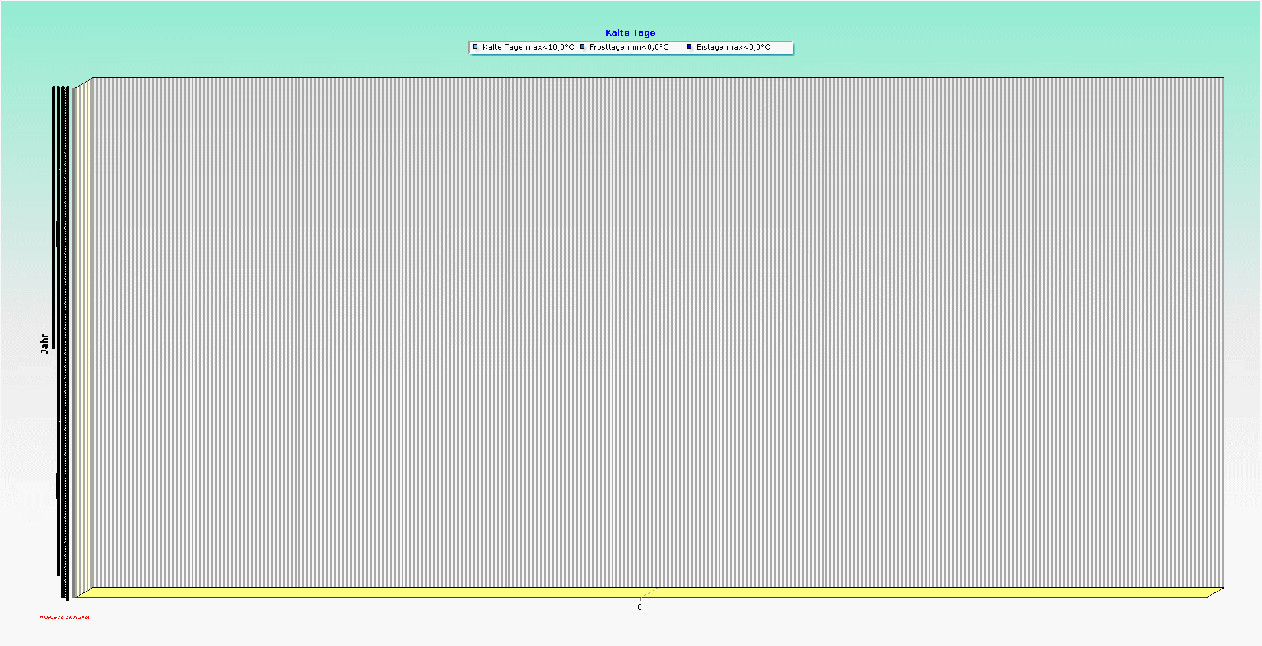Screen dimensions: 1262x646
Task: Click the red WsWin32 copyright icon
Action: click(41, 618)
